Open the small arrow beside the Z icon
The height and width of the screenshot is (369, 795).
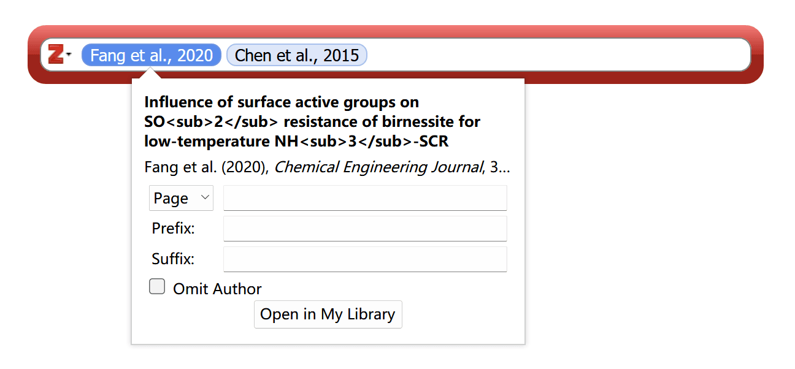point(69,55)
